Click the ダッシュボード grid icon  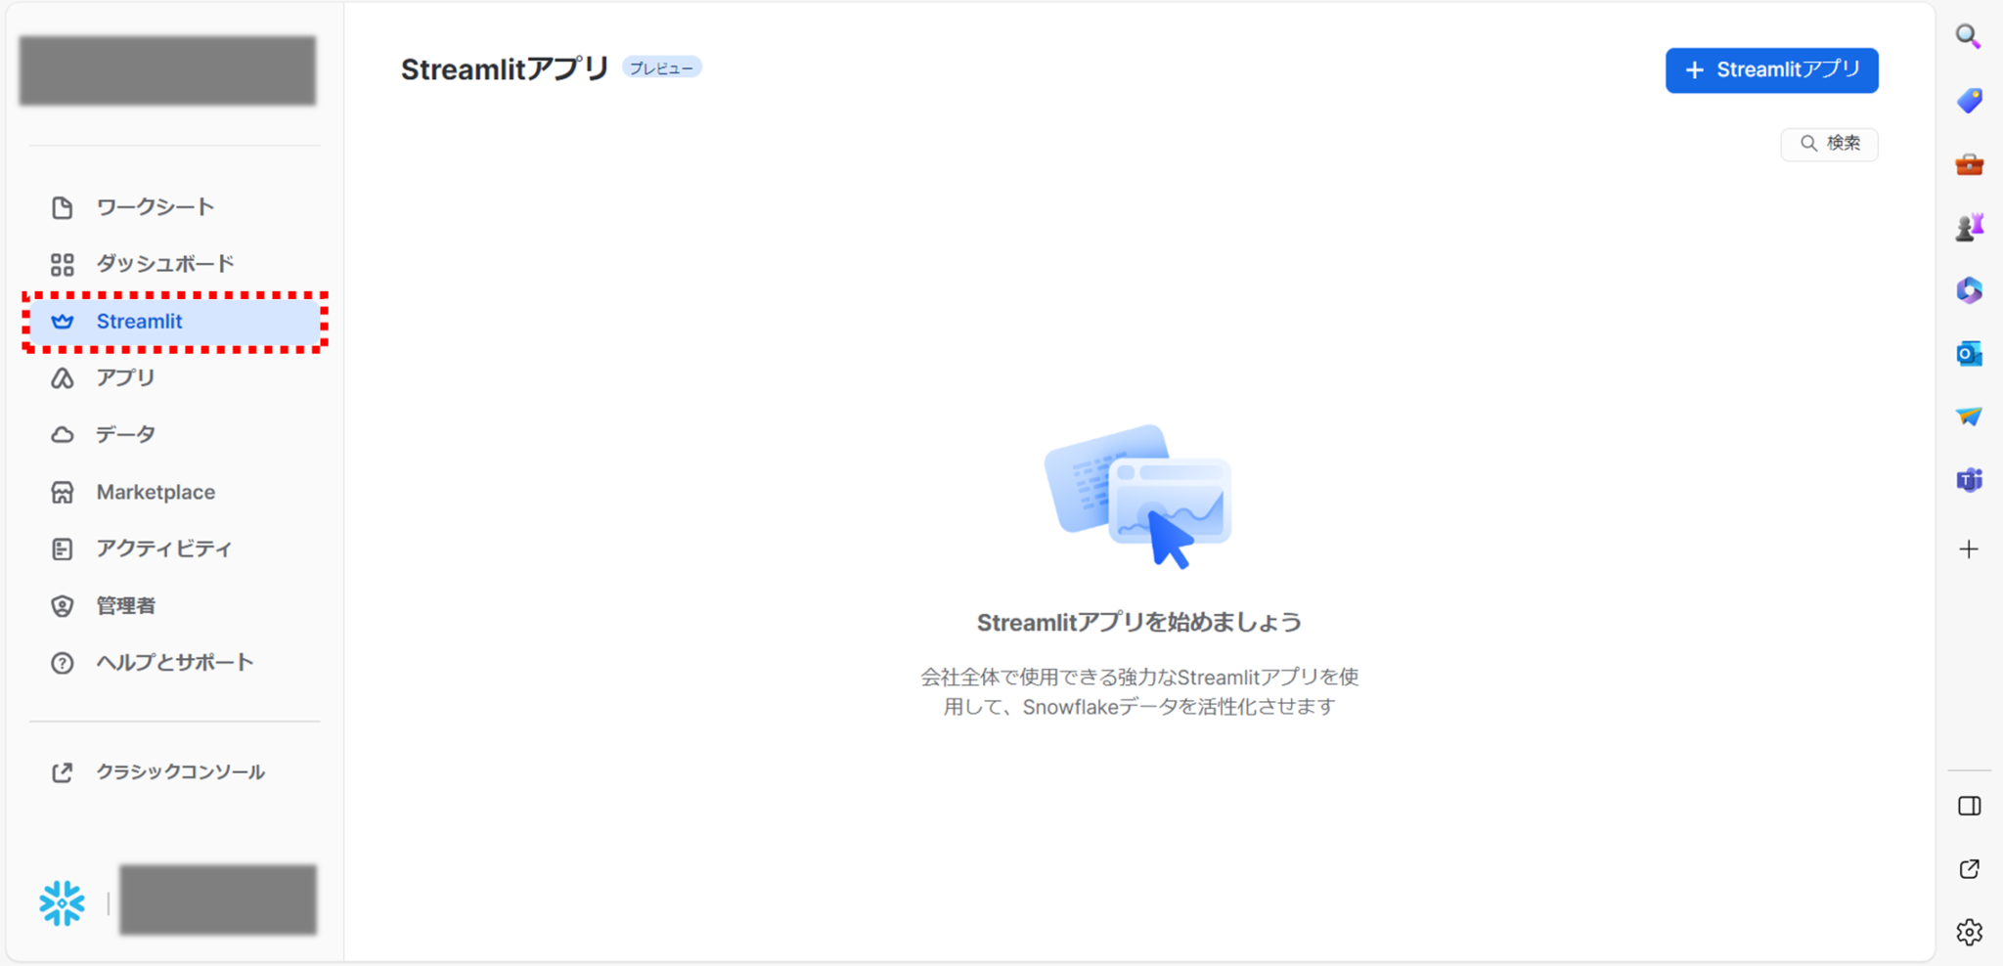tap(62, 263)
